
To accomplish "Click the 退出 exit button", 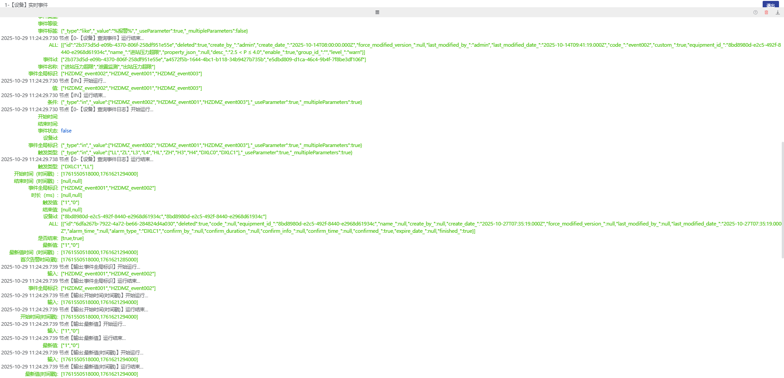I will (x=770, y=5).
